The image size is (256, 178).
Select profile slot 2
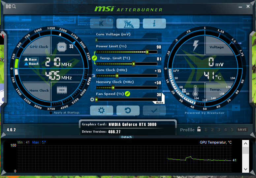212,129
